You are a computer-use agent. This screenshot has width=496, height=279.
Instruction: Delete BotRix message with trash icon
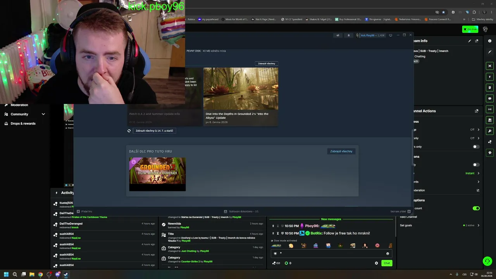(273, 233)
